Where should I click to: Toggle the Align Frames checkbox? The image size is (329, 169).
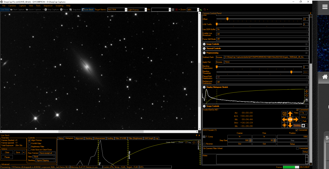(x=29, y=140)
